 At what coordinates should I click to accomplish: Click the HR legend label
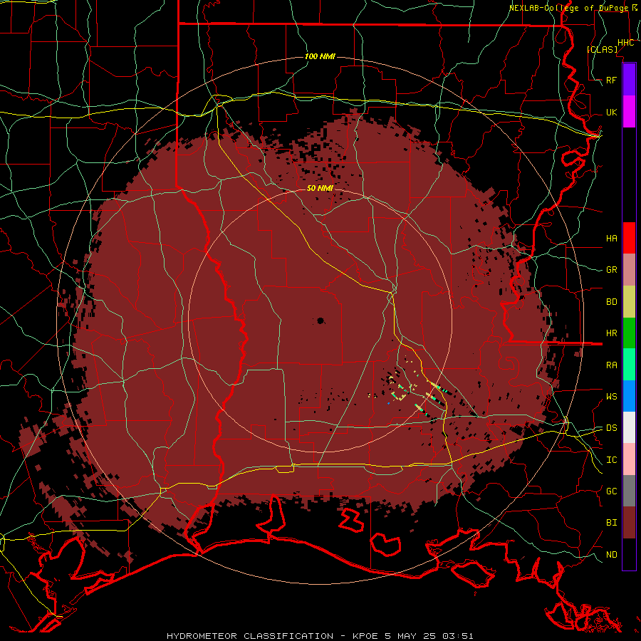[611, 333]
